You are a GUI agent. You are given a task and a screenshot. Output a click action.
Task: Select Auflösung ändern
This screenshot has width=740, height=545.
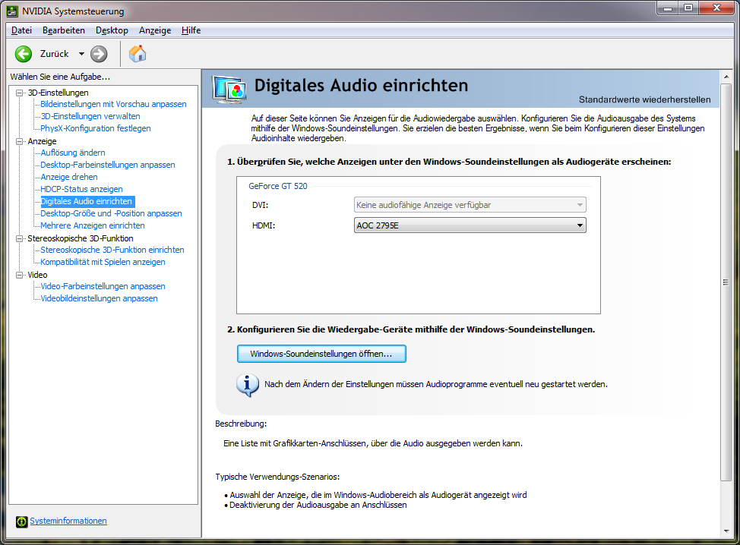click(x=73, y=153)
